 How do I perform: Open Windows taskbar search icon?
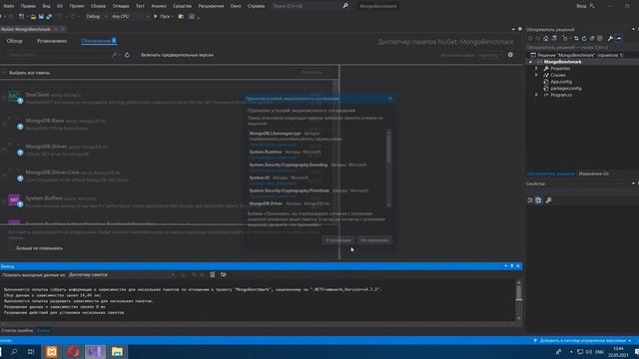14,352
